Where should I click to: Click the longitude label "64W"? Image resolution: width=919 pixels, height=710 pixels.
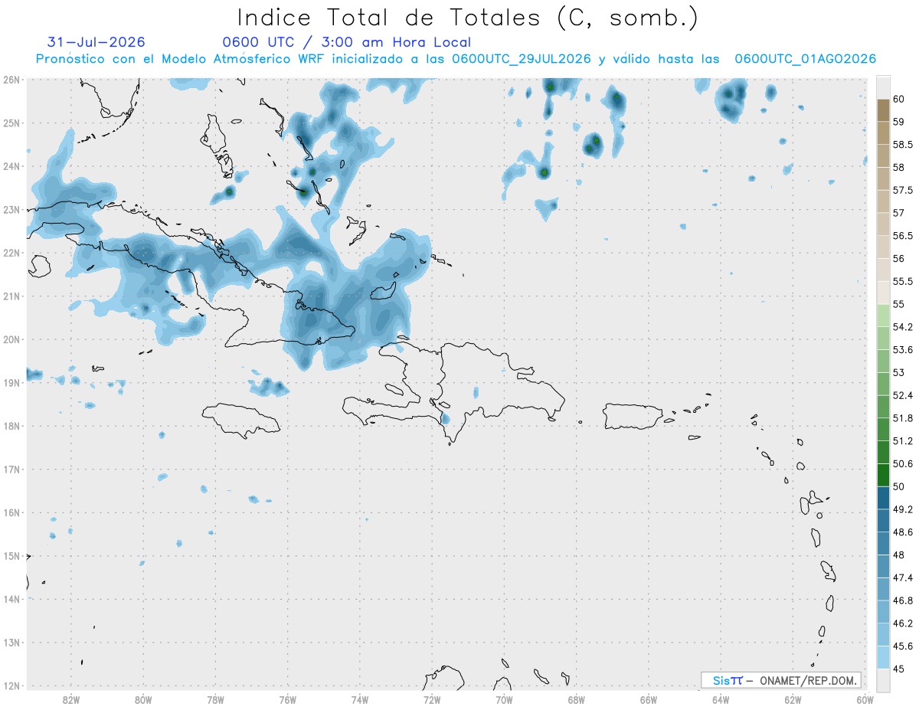721,699
